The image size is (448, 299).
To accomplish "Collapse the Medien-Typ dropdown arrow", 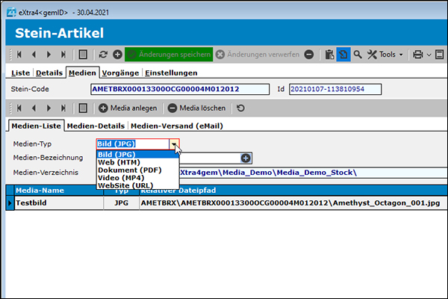I will tap(173, 144).
